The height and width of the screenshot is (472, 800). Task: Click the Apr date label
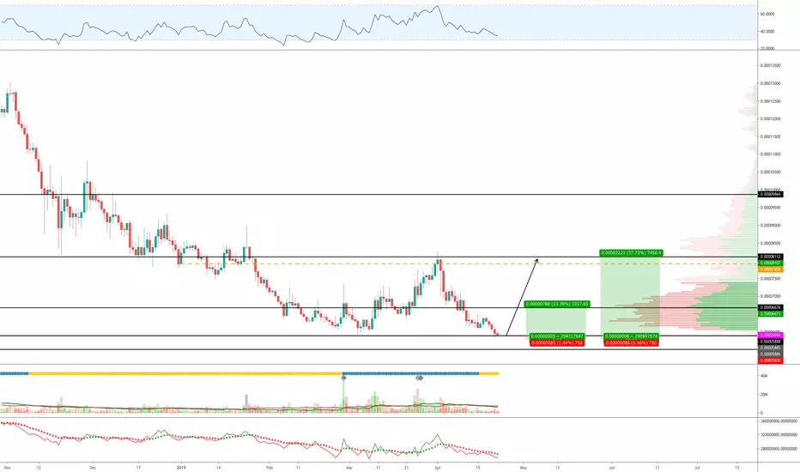(x=437, y=467)
